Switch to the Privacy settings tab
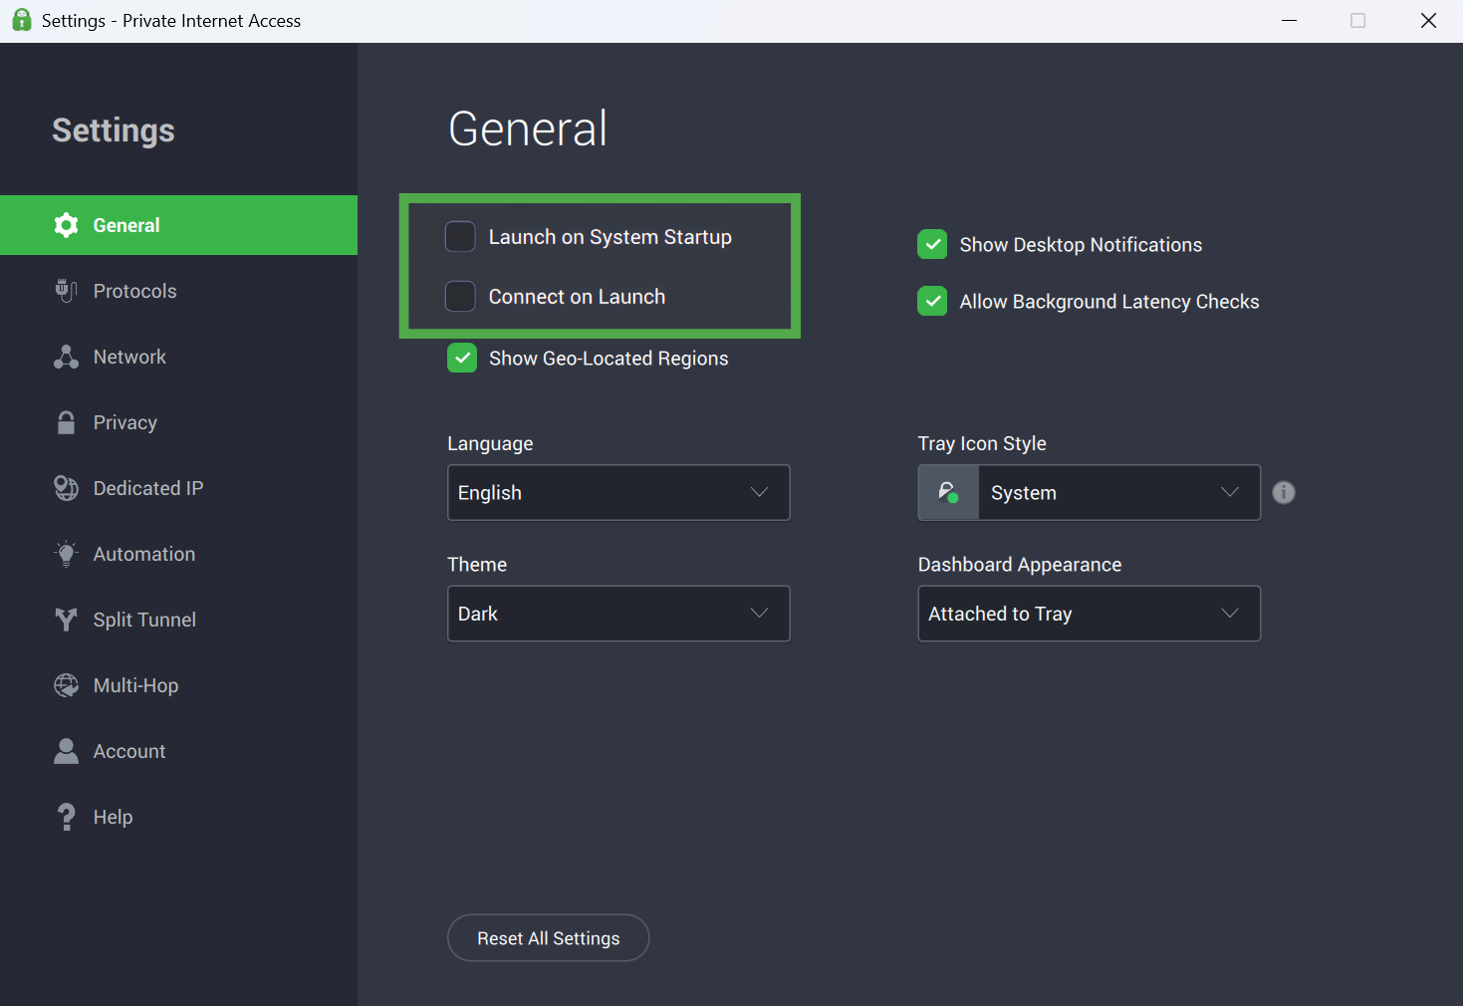1463x1006 pixels. tap(179, 422)
